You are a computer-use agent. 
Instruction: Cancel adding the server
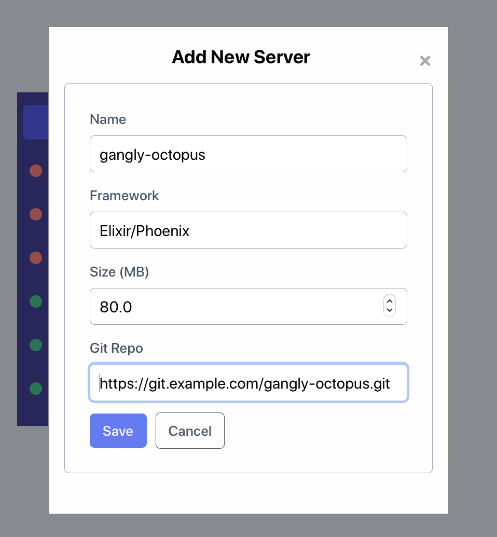pyautogui.click(x=190, y=431)
